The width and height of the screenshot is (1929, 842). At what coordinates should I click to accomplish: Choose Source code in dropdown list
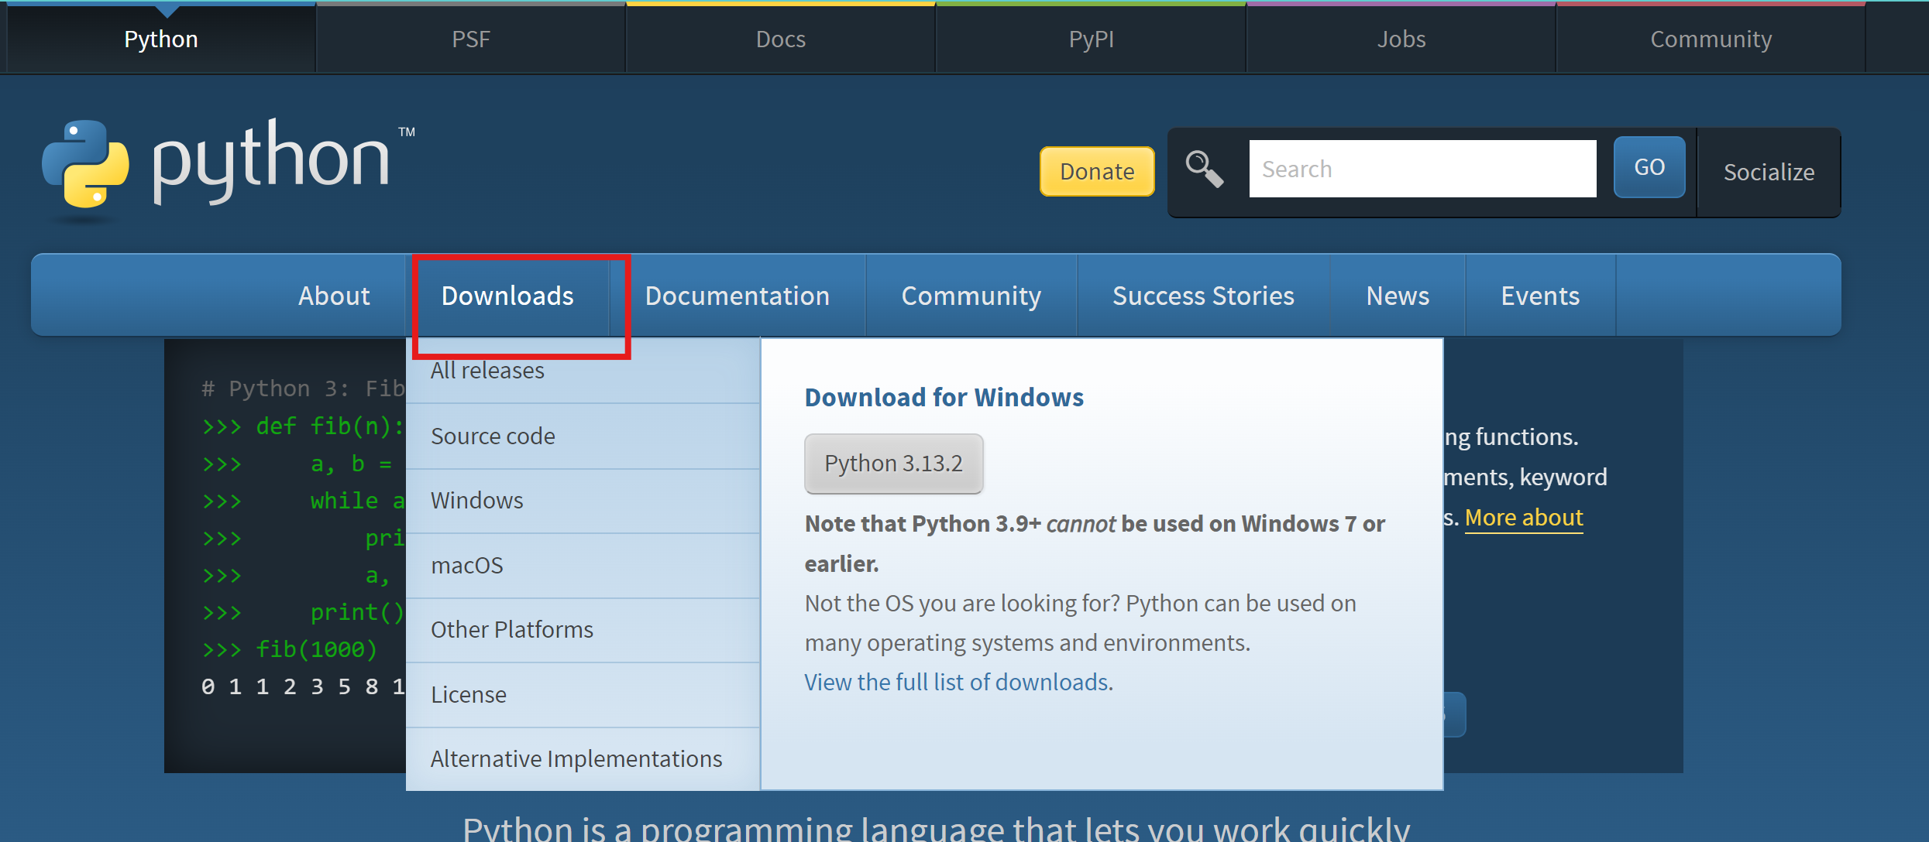click(493, 436)
